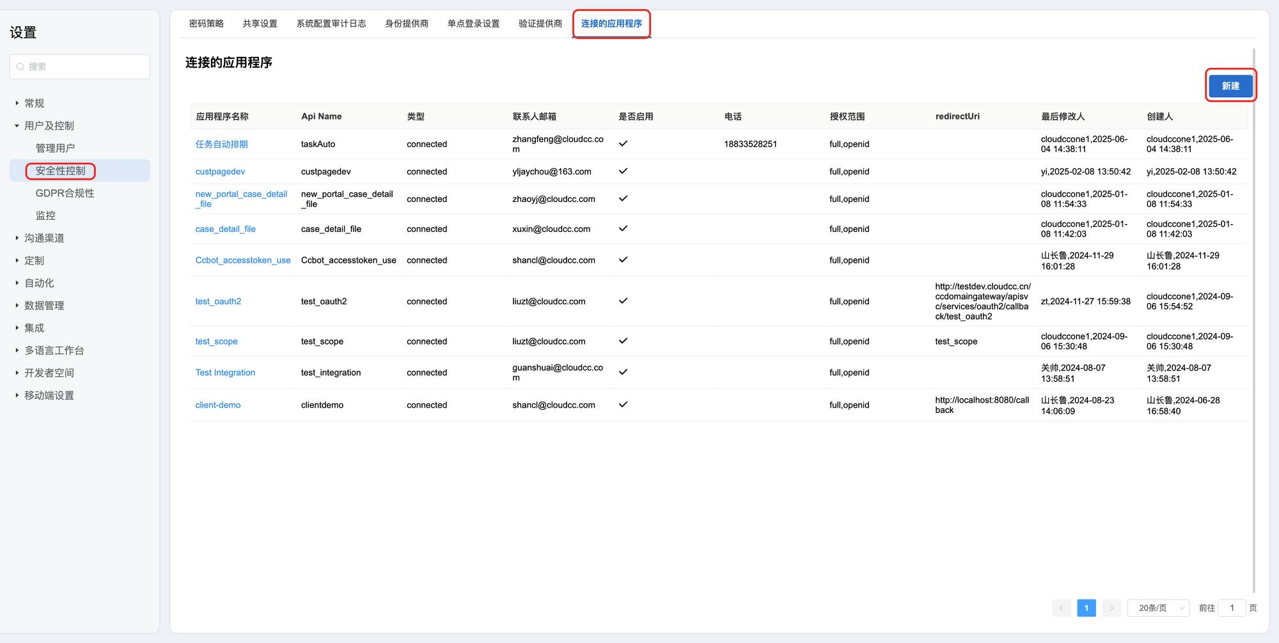Click next page arrow in pagination

(x=1111, y=608)
